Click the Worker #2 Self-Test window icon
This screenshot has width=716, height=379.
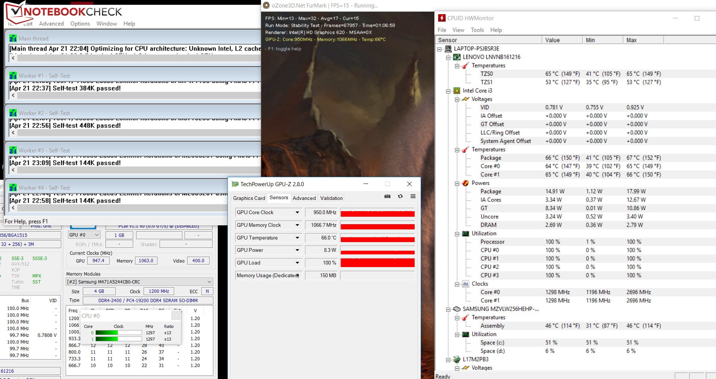[x=13, y=113]
